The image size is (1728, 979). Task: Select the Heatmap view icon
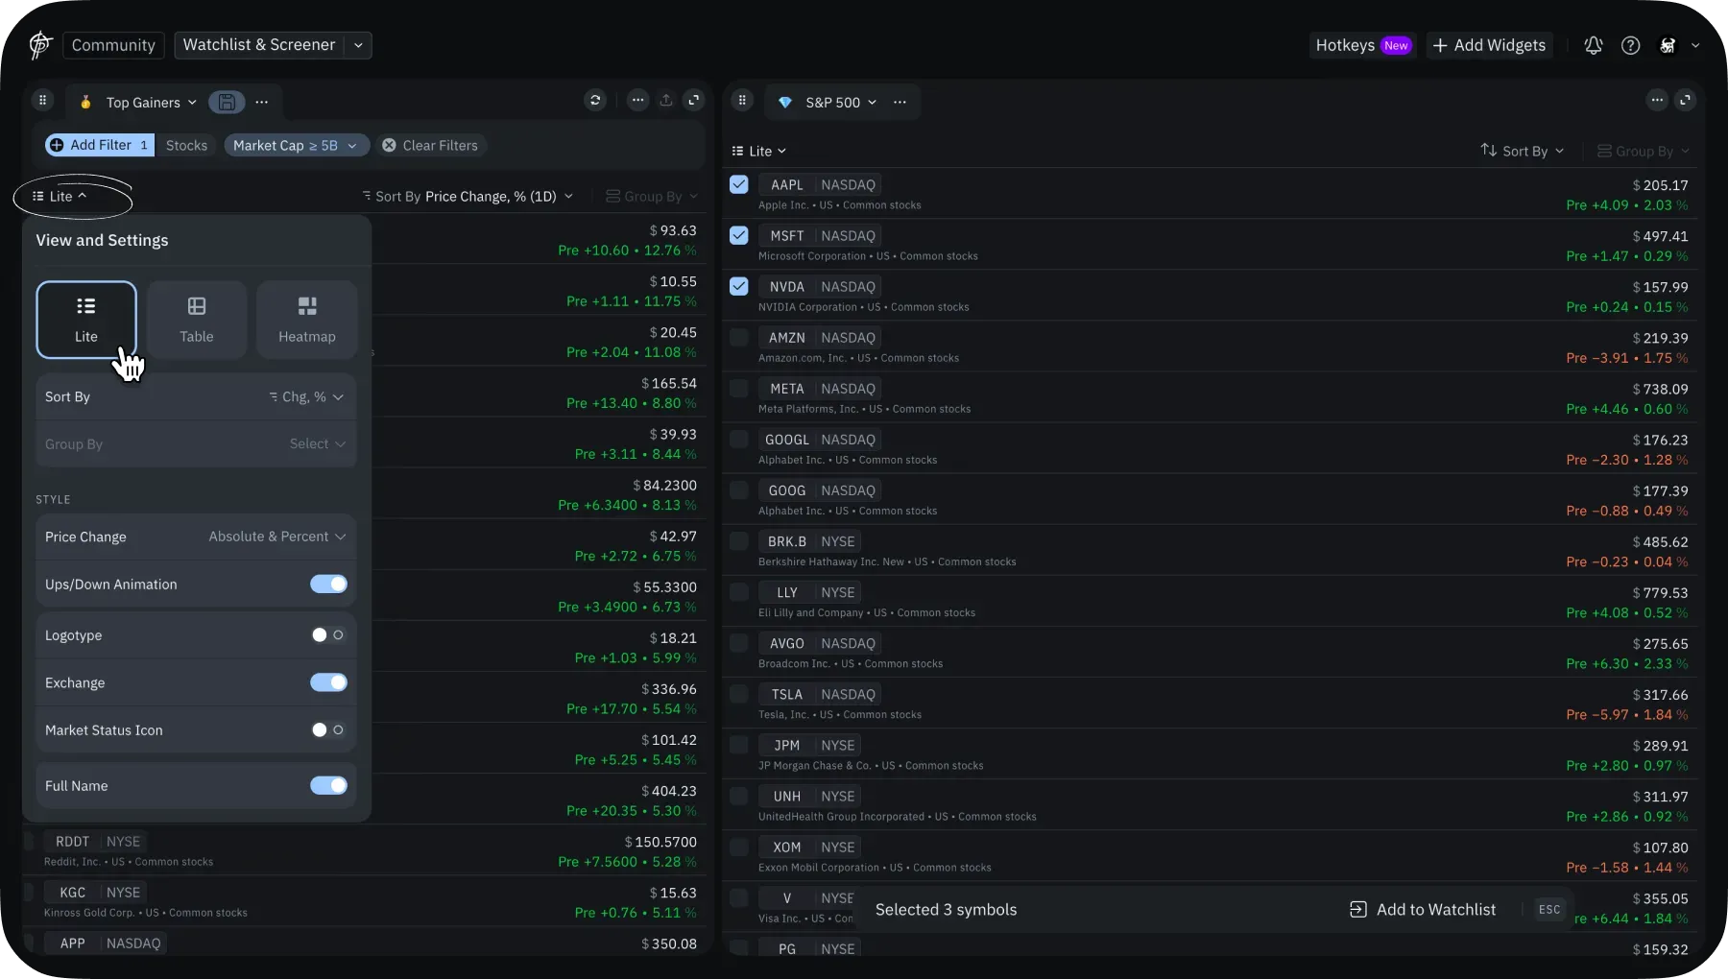(307, 320)
